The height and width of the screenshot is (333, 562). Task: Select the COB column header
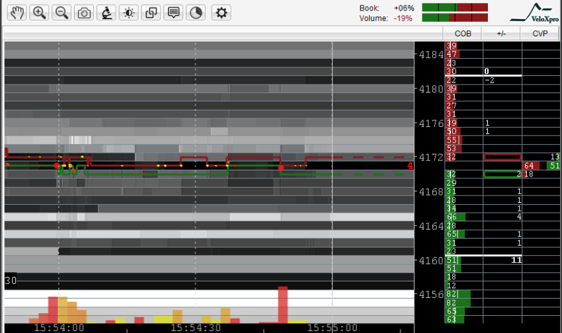point(463,34)
